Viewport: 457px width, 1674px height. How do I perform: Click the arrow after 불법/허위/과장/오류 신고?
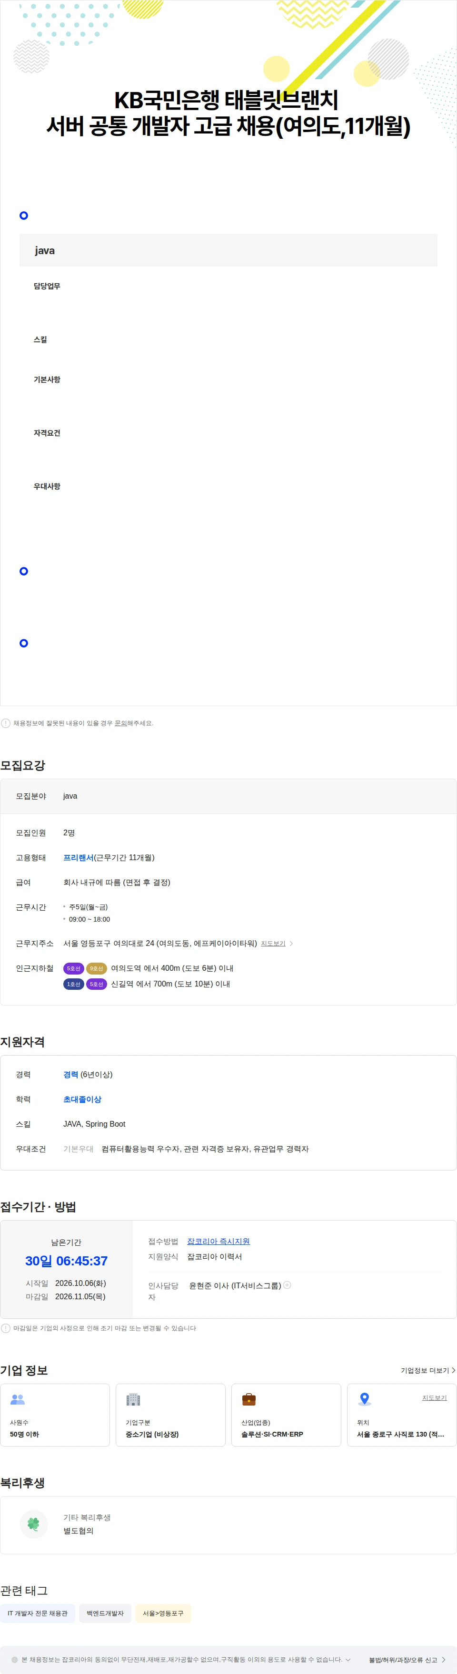pyautogui.click(x=443, y=1660)
